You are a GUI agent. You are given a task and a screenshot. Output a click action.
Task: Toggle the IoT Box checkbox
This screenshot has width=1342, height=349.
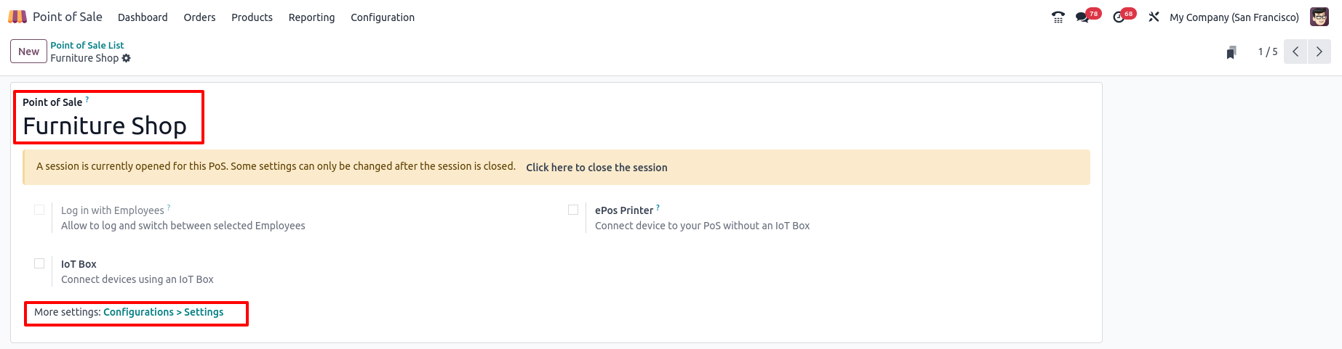[39, 263]
